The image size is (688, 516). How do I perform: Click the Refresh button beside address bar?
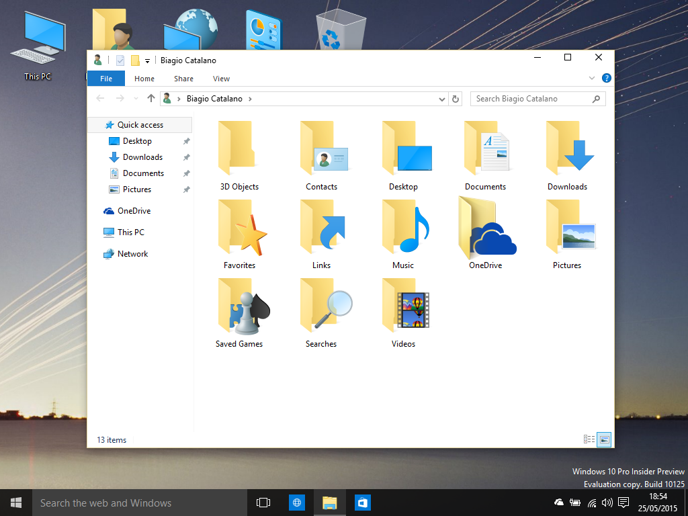tap(456, 99)
